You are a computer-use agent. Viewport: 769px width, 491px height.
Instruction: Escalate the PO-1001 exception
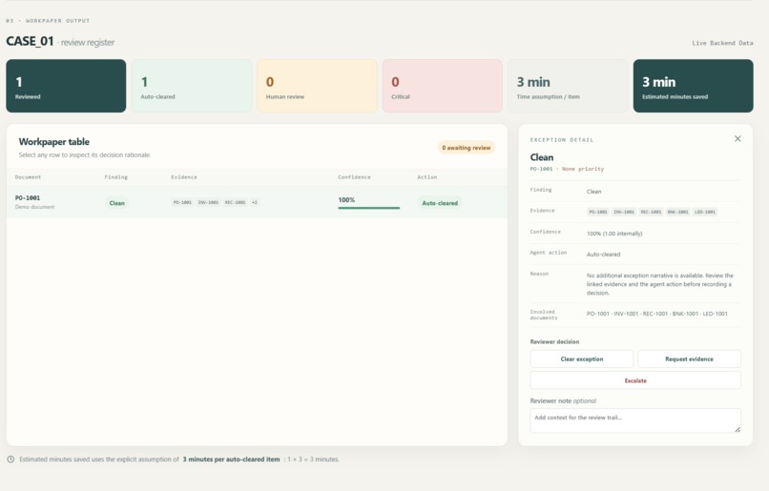pyautogui.click(x=635, y=380)
